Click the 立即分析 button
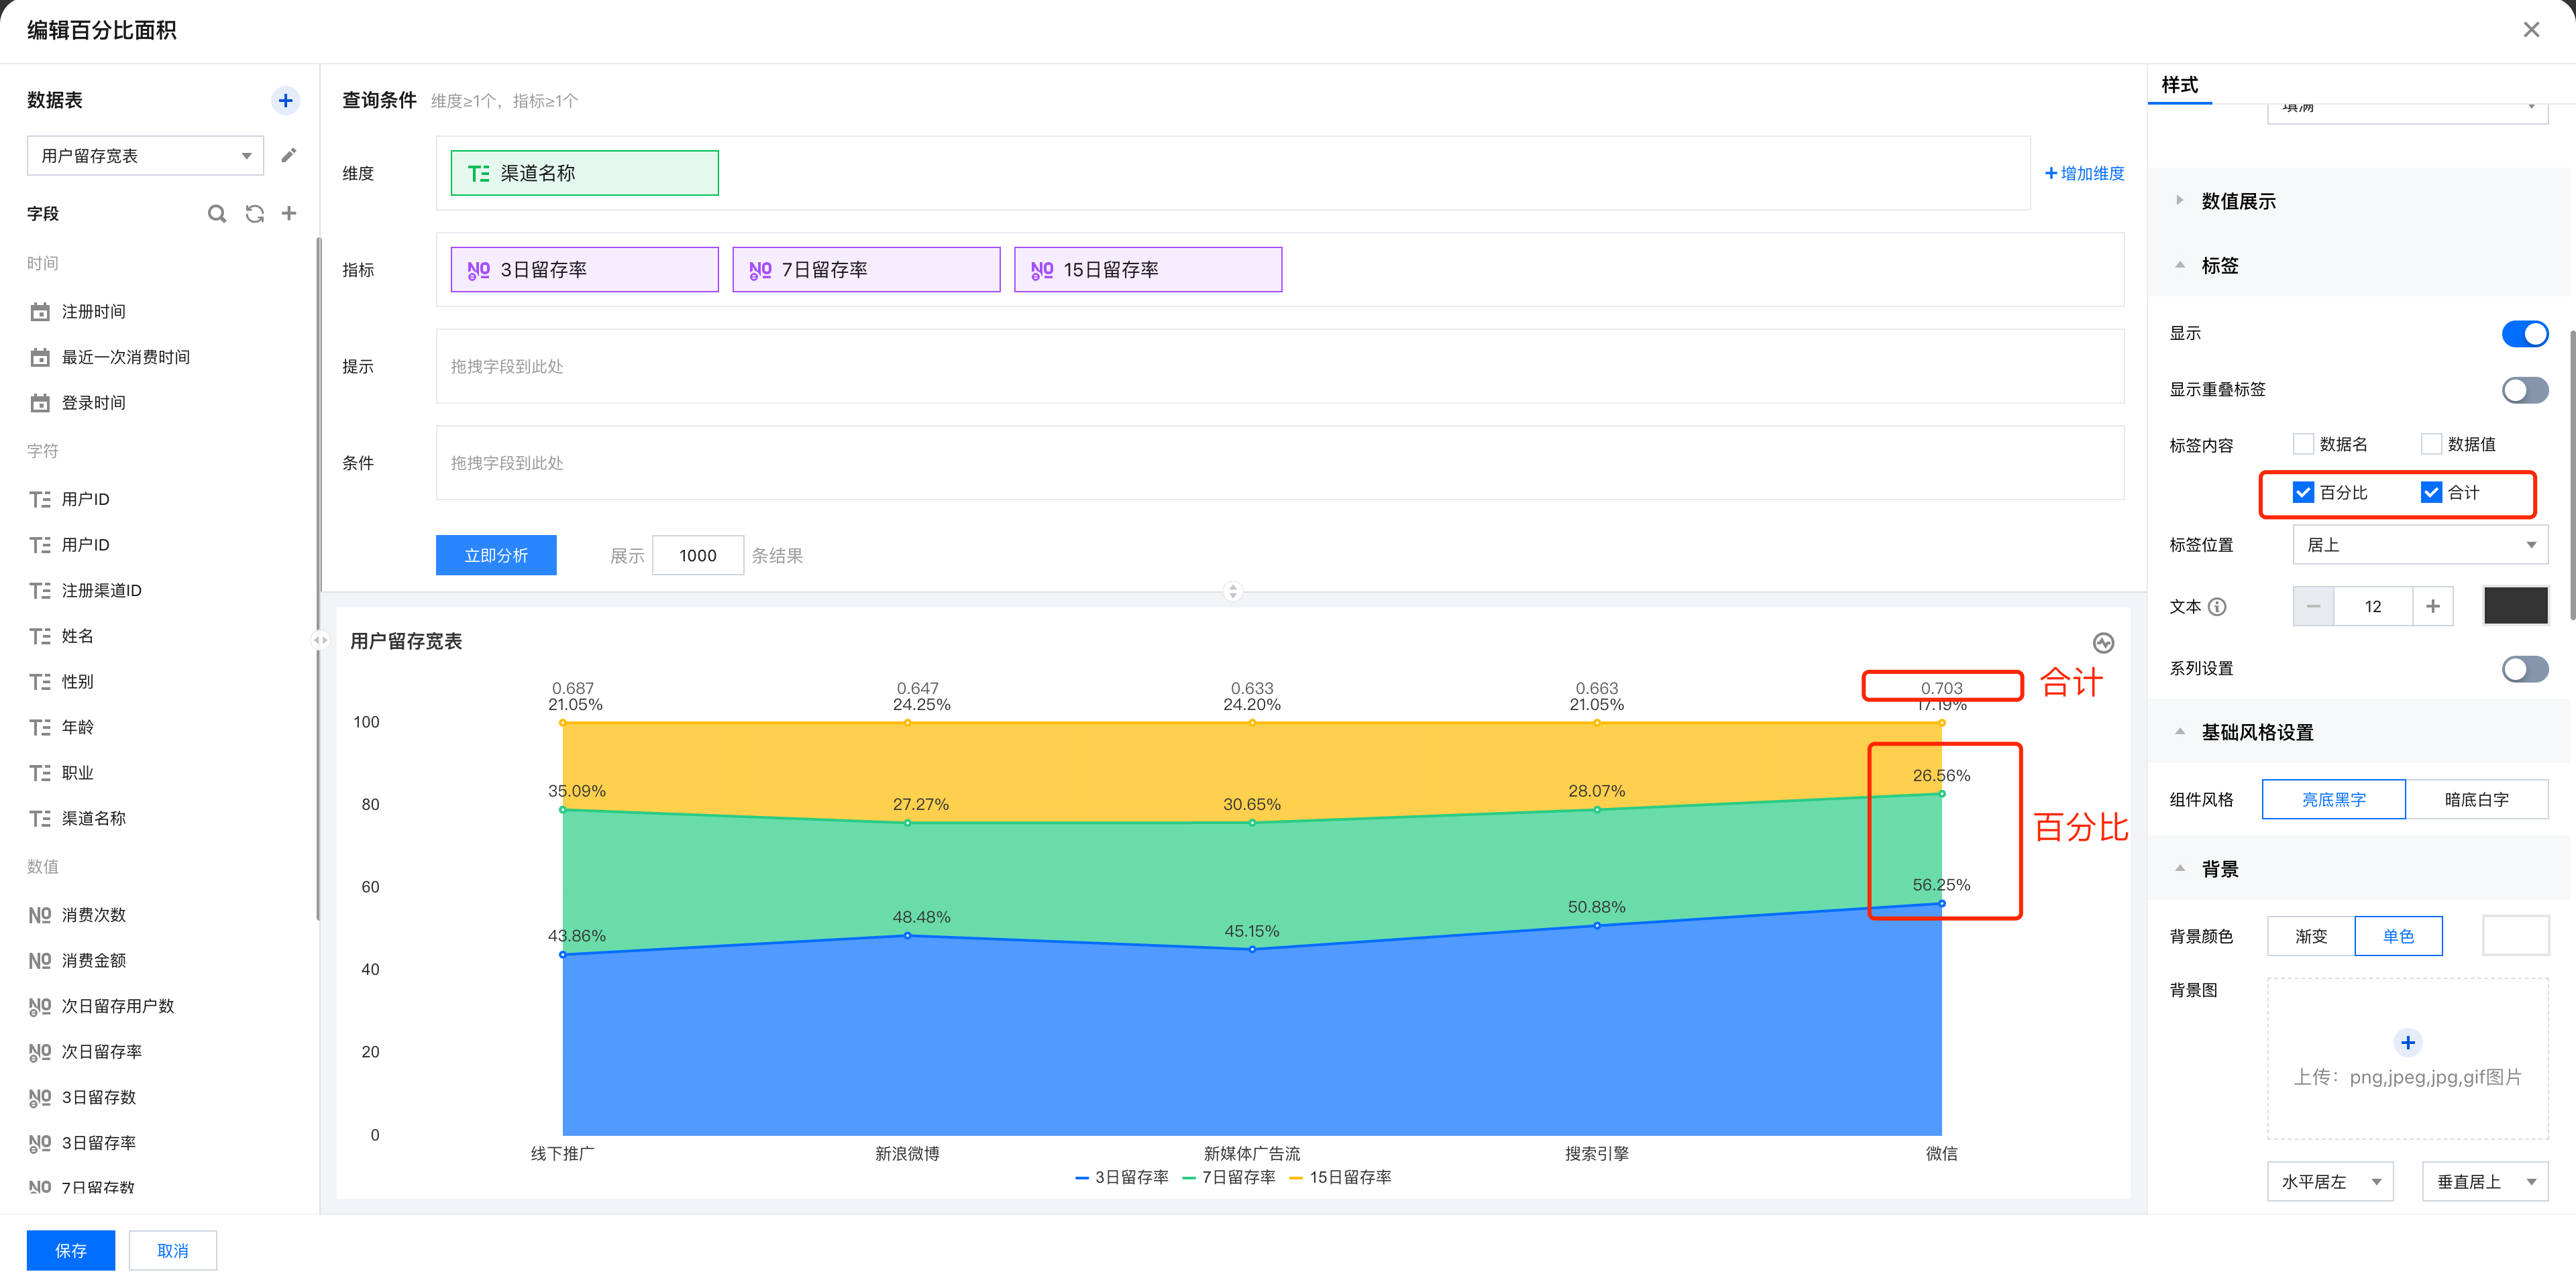 [x=496, y=556]
